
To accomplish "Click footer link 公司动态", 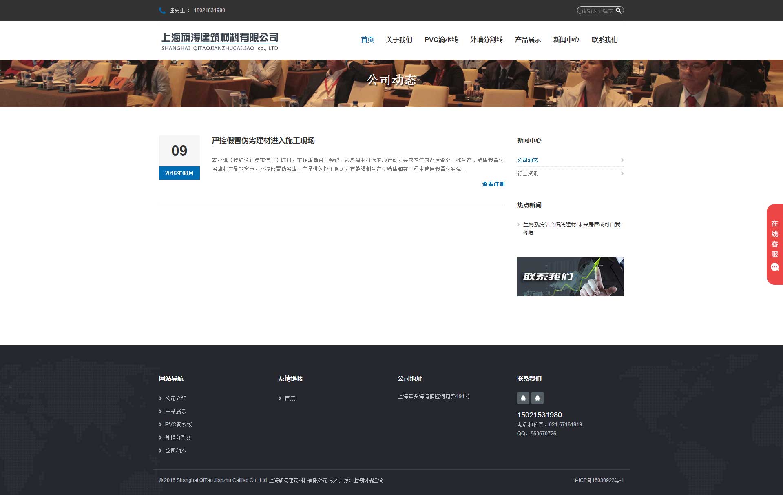I will (176, 451).
